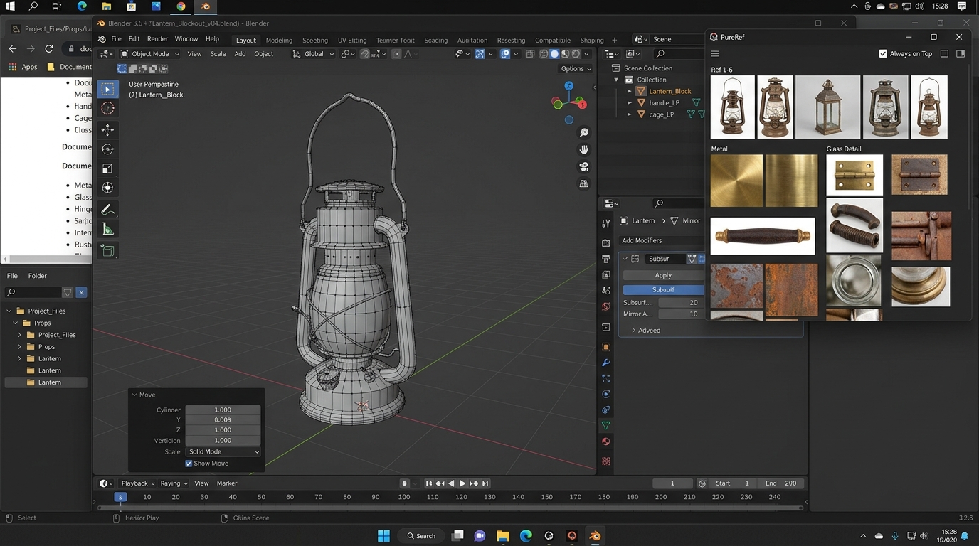Expand the Adveed modifier subsection
This screenshot has width=979, height=546.
click(x=645, y=330)
